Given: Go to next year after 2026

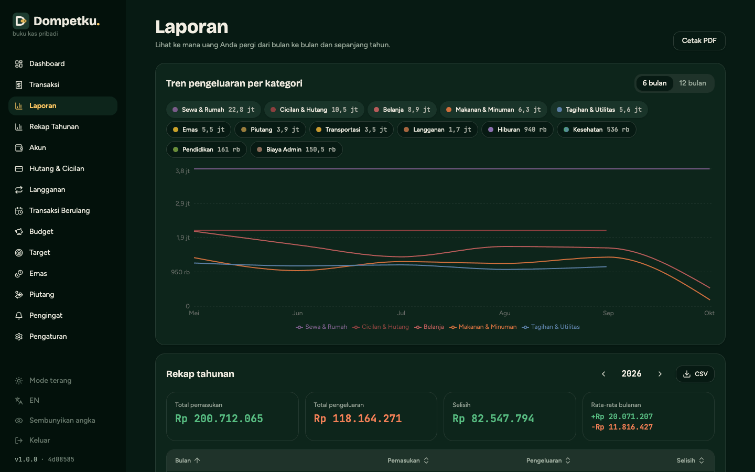Looking at the screenshot, I should [660, 374].
